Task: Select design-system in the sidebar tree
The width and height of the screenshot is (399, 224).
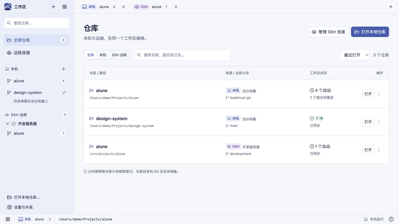Action: click(x=36, y=92)
